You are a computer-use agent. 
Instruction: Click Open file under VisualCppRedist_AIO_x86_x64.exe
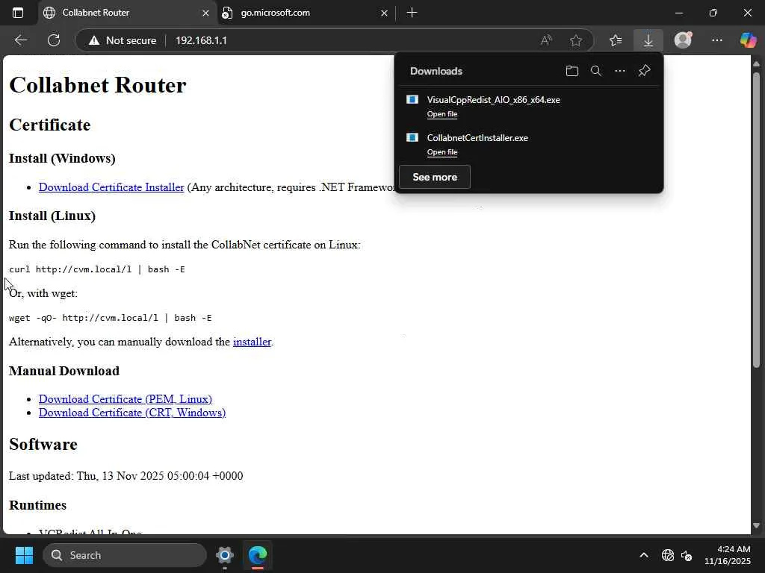442,114
